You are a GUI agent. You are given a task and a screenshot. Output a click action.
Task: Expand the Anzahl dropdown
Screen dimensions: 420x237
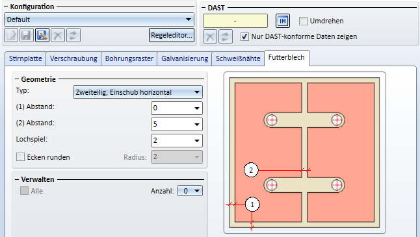[190, 191]
